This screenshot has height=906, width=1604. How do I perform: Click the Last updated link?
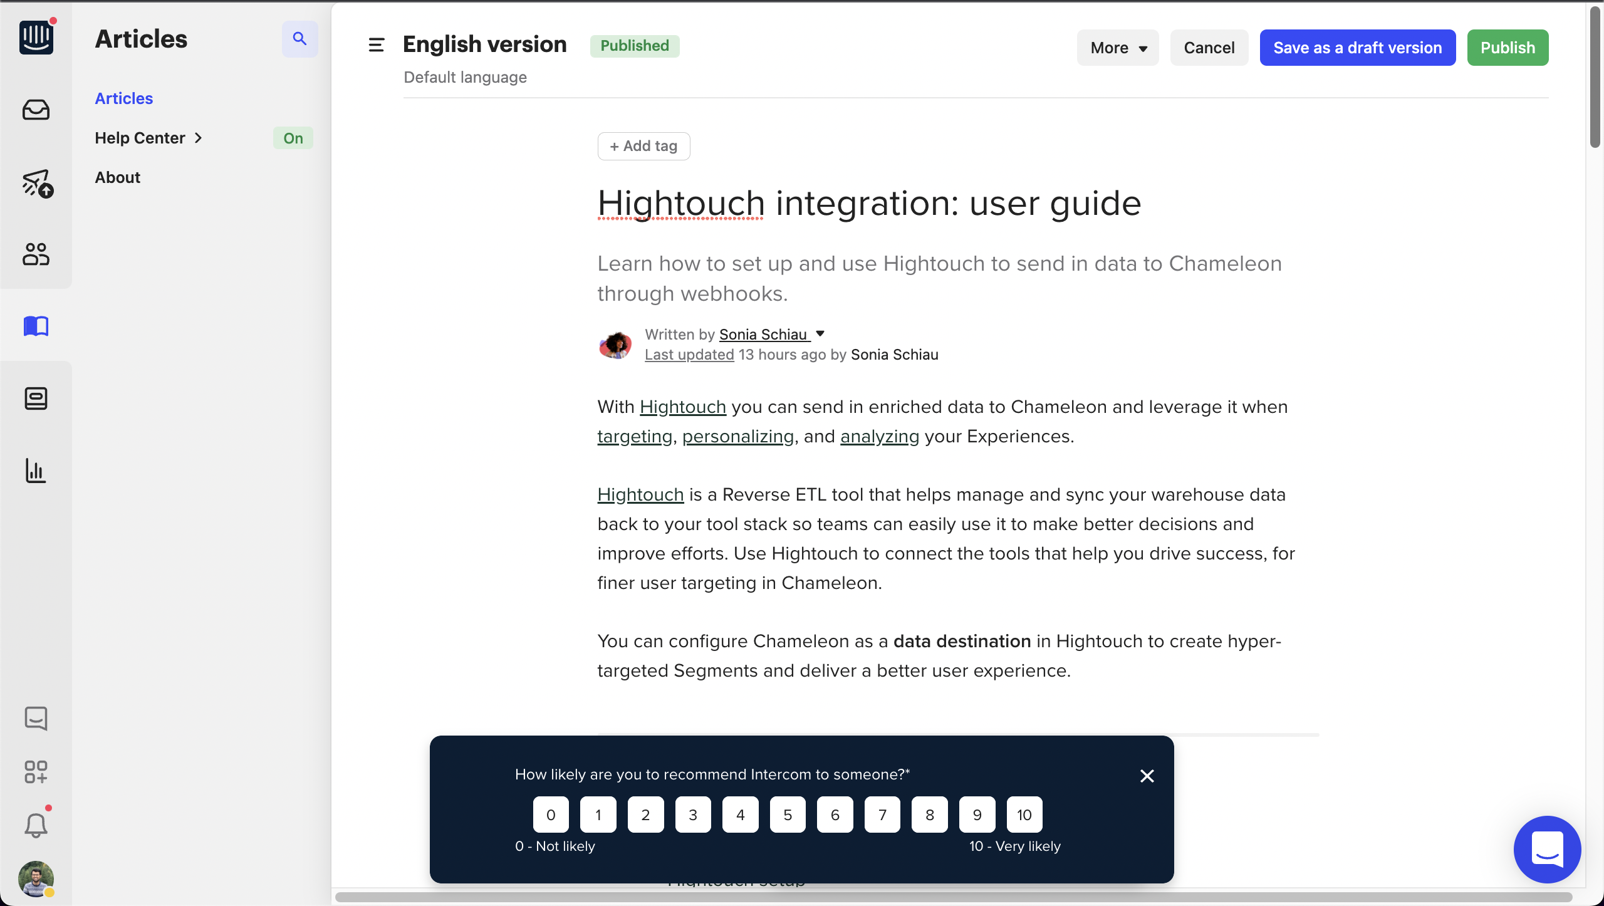689,355
